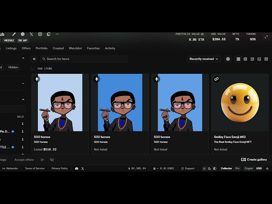Toggle sound speaker icon
The image size is (272, 204).
click(267, 169)
